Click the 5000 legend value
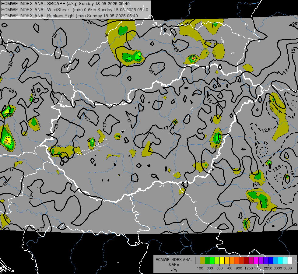Viewport: 298px width, 274px height. [288, 269]
